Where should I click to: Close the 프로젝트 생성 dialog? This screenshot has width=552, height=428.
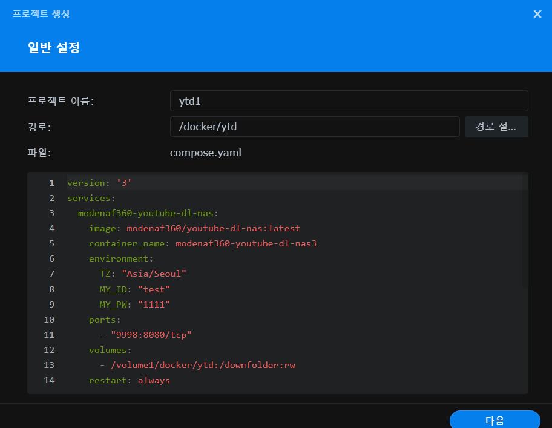(537, 14)
